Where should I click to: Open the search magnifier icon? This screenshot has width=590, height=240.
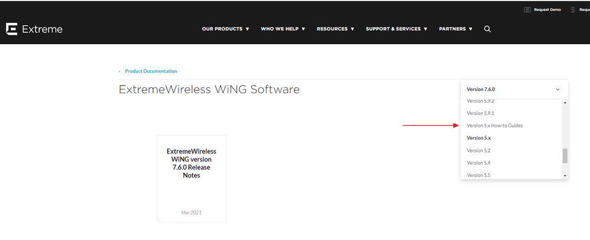[x=487, y=29]
